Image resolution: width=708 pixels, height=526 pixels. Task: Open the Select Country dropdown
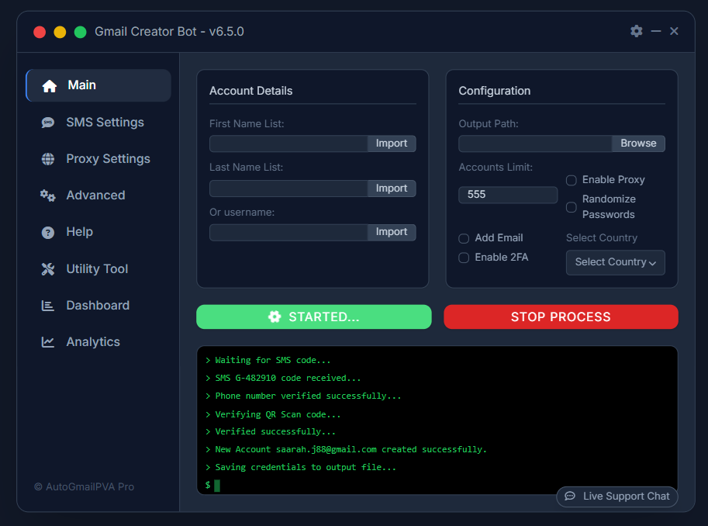[615, 262]
